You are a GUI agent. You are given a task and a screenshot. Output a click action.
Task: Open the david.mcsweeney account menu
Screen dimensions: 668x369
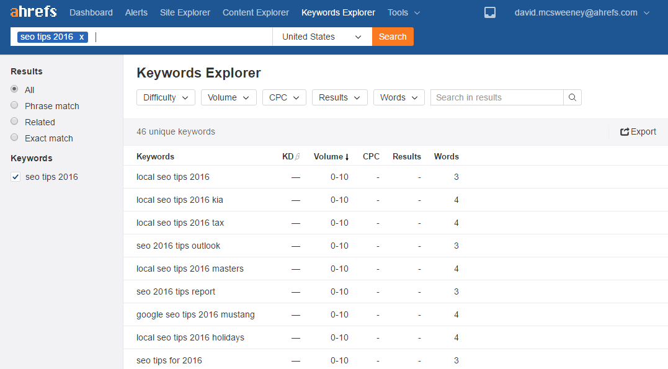(582, 13)
